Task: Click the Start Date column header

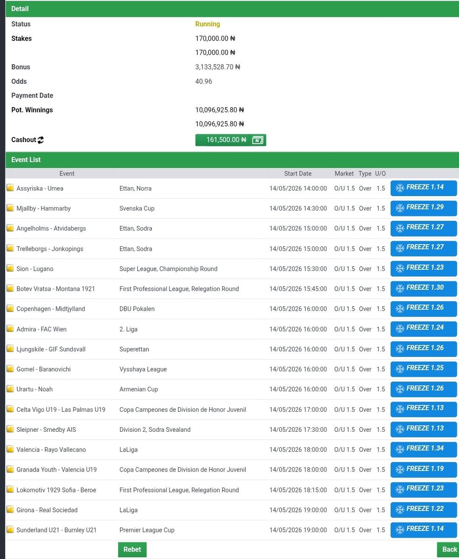Action: 298,173
